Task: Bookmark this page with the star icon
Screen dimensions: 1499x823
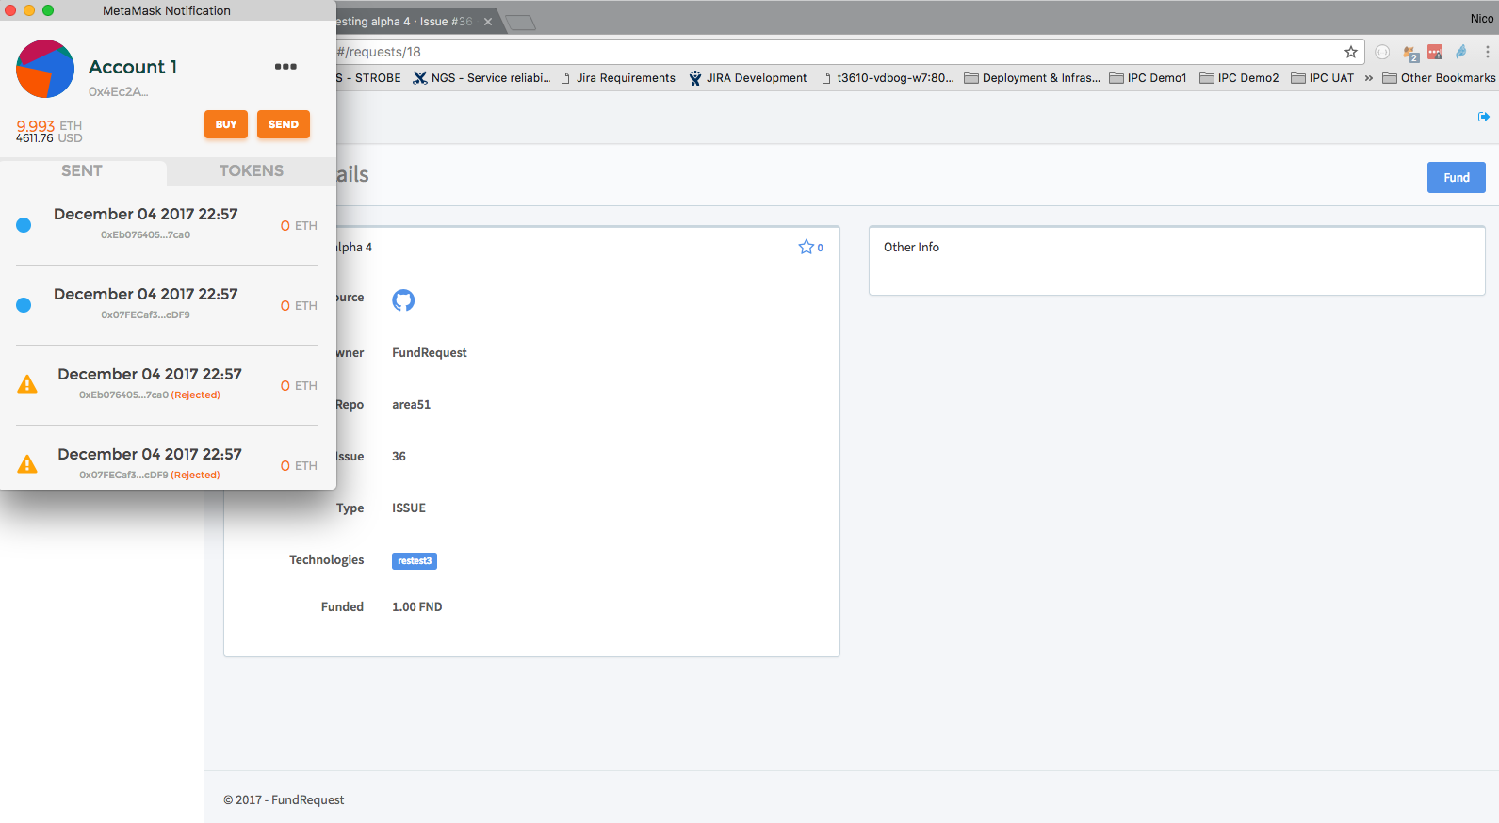Action: point(1351,52)
